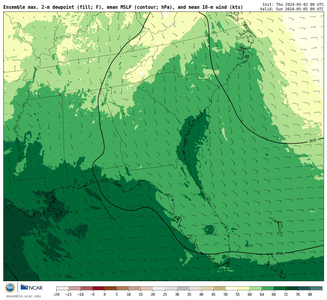Image resolution: width=327 pixels, height=300 pixels.
Task: Select the Init time text
Action: click(x=293, y=4)
